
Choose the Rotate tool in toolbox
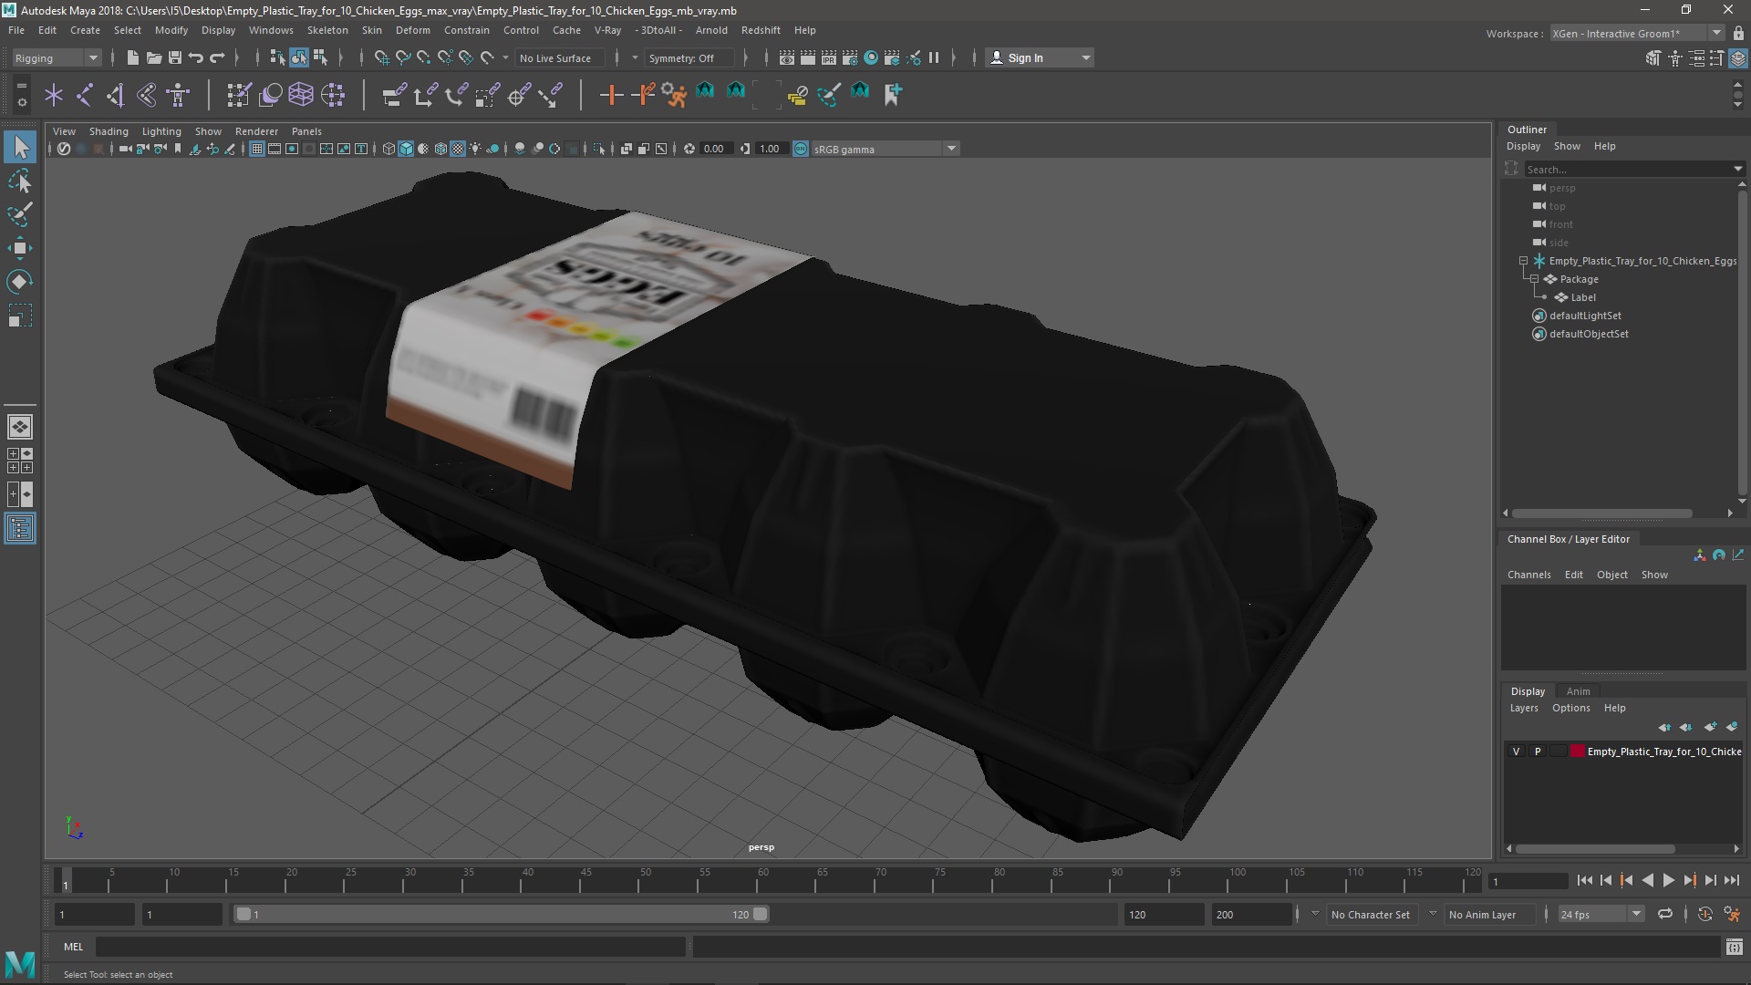[x=20, y=282]
